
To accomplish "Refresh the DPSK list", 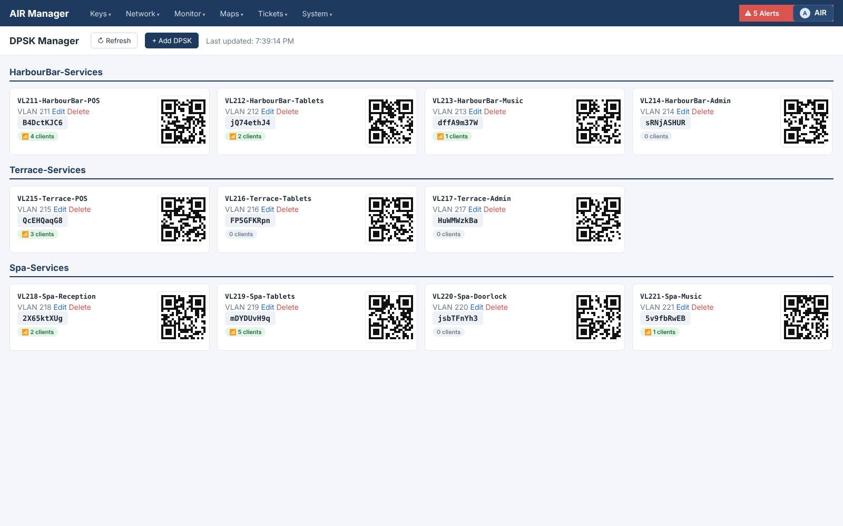I will click(114, 41).
